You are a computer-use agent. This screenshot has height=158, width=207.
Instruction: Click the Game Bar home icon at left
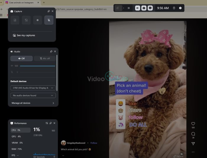pos(118,8)
